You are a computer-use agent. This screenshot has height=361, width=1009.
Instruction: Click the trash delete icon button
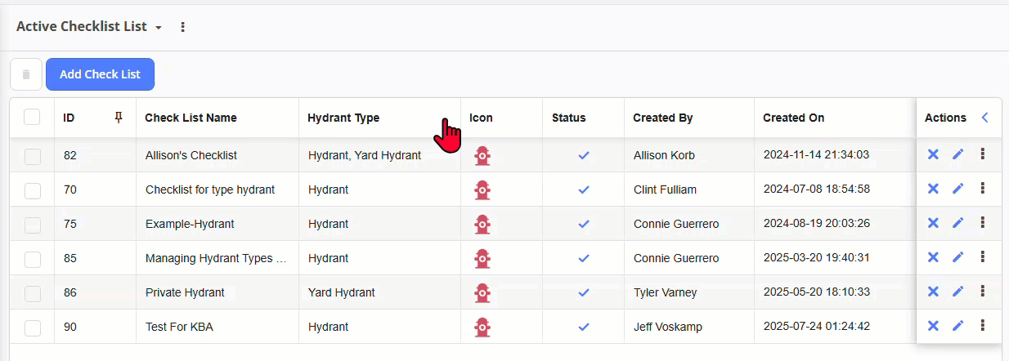(x=26, y=74)
